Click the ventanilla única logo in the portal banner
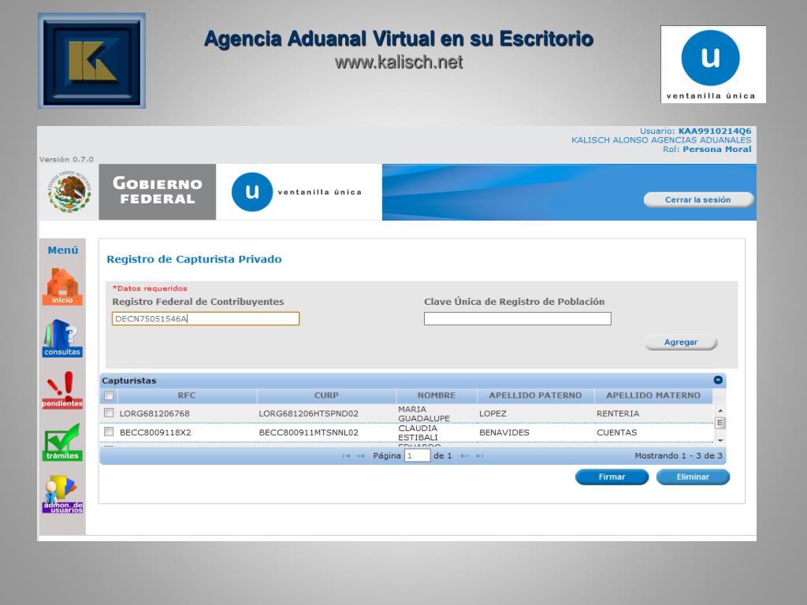 coord(297,192)
